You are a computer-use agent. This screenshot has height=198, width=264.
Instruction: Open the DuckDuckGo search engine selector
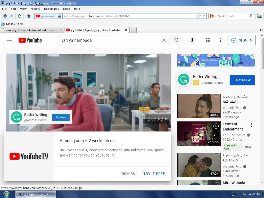pyautogui.click(x=212, y=16)
